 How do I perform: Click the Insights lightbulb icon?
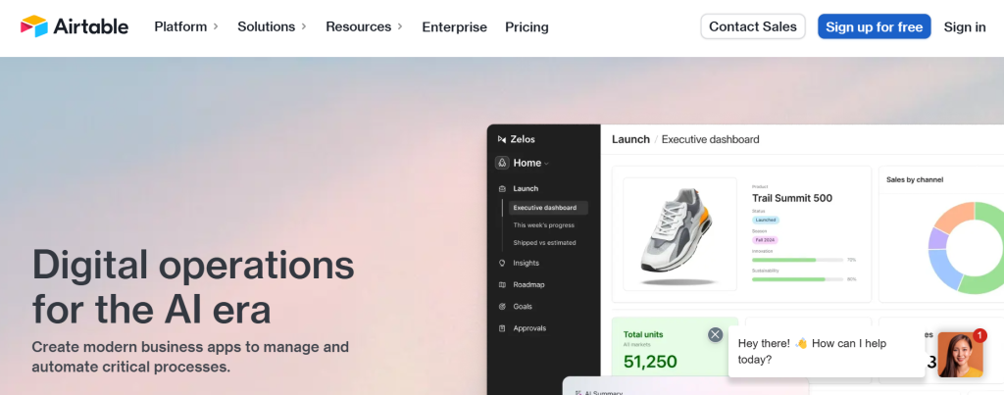[x=502, y=263]
